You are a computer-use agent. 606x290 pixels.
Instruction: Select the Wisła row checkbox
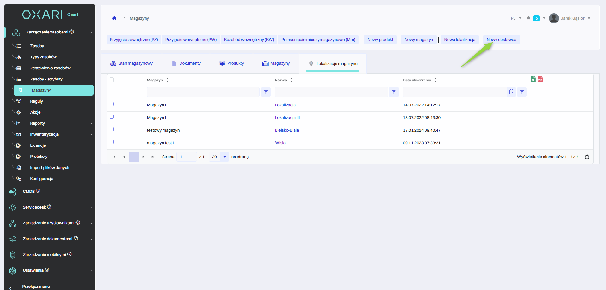pos(111,142)
